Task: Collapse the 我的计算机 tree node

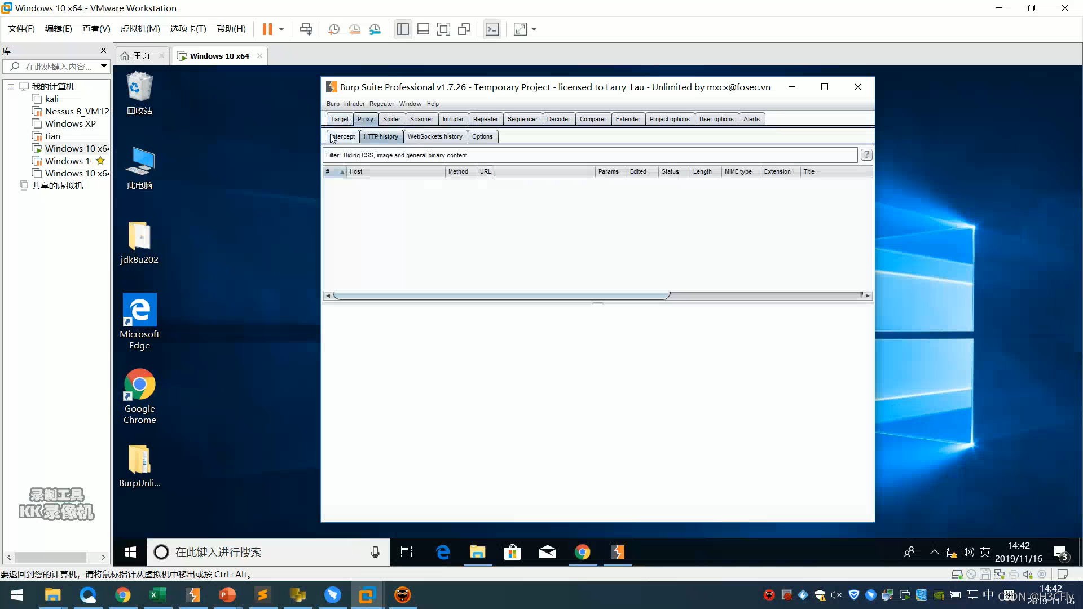Action: 11,87
